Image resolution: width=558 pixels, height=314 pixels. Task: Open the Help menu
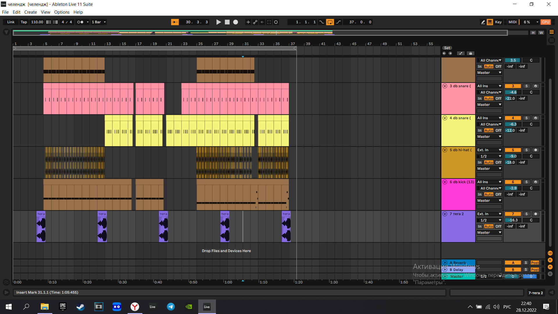tap(78, 12)
